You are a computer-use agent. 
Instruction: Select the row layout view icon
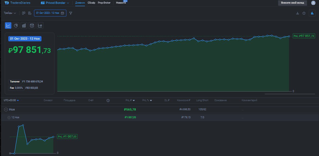click(30, 13)
